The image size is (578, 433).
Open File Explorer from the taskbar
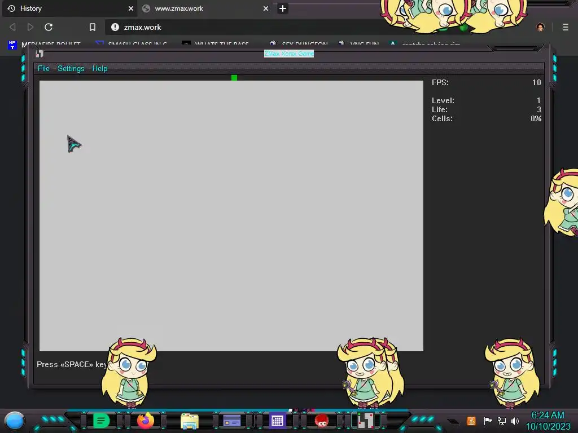[x=190, y=421]
